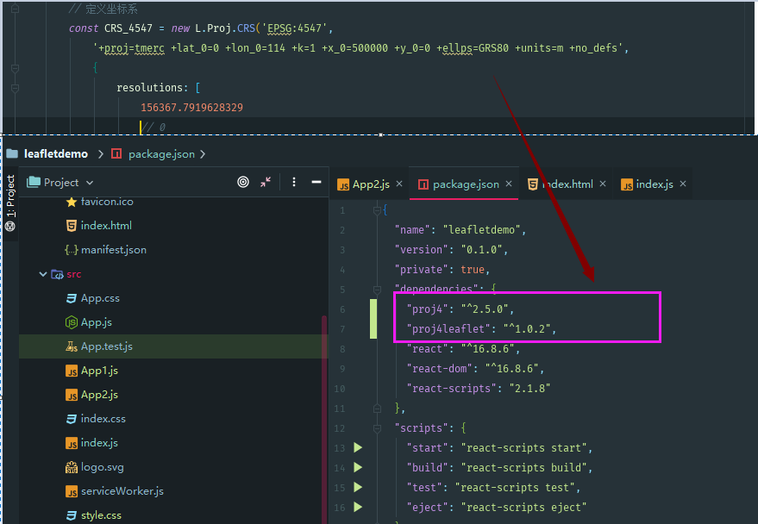Close the index.html tab
Viewport: 758px width, 524px height.
tap(603, 184)
